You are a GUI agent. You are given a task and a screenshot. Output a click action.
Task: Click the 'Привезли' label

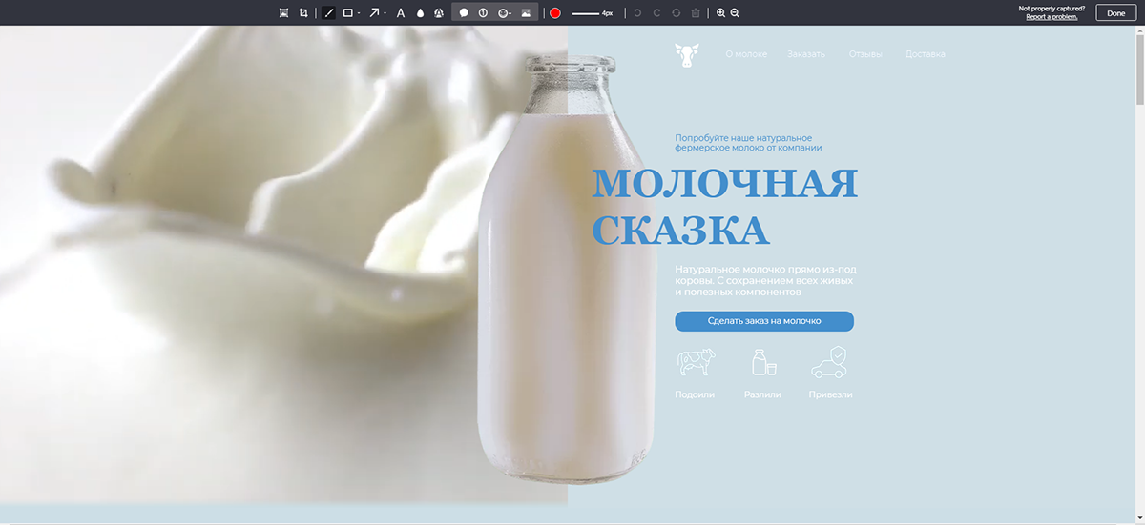point(831,394)
